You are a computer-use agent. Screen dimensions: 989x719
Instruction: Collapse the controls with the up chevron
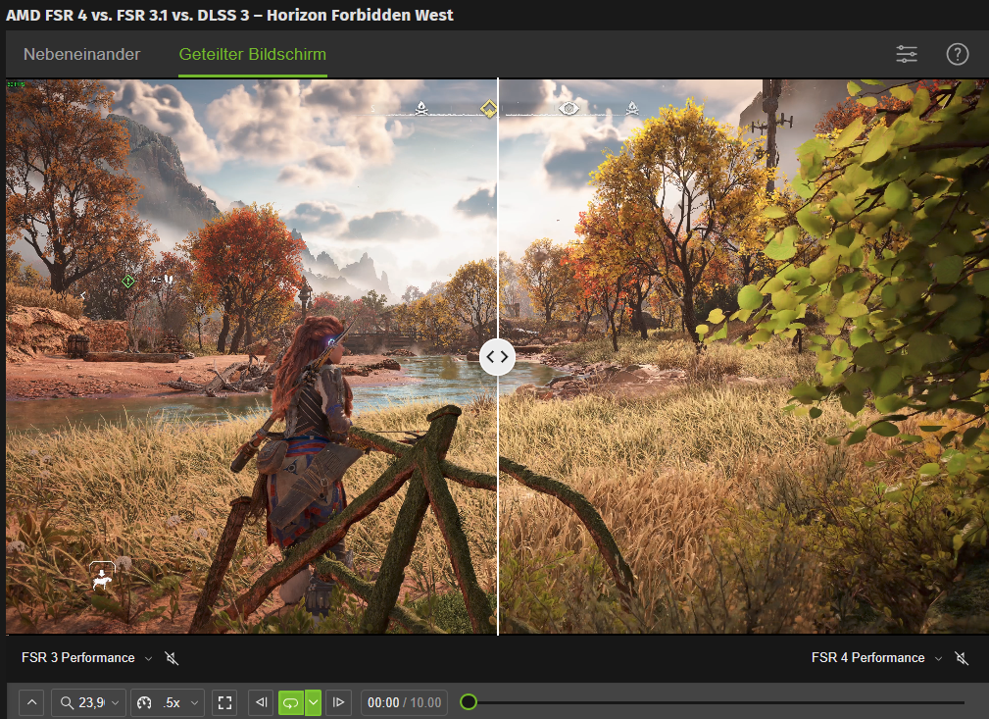point(31,702)
